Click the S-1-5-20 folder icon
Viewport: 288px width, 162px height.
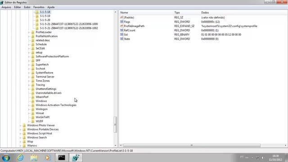[37, 20]
